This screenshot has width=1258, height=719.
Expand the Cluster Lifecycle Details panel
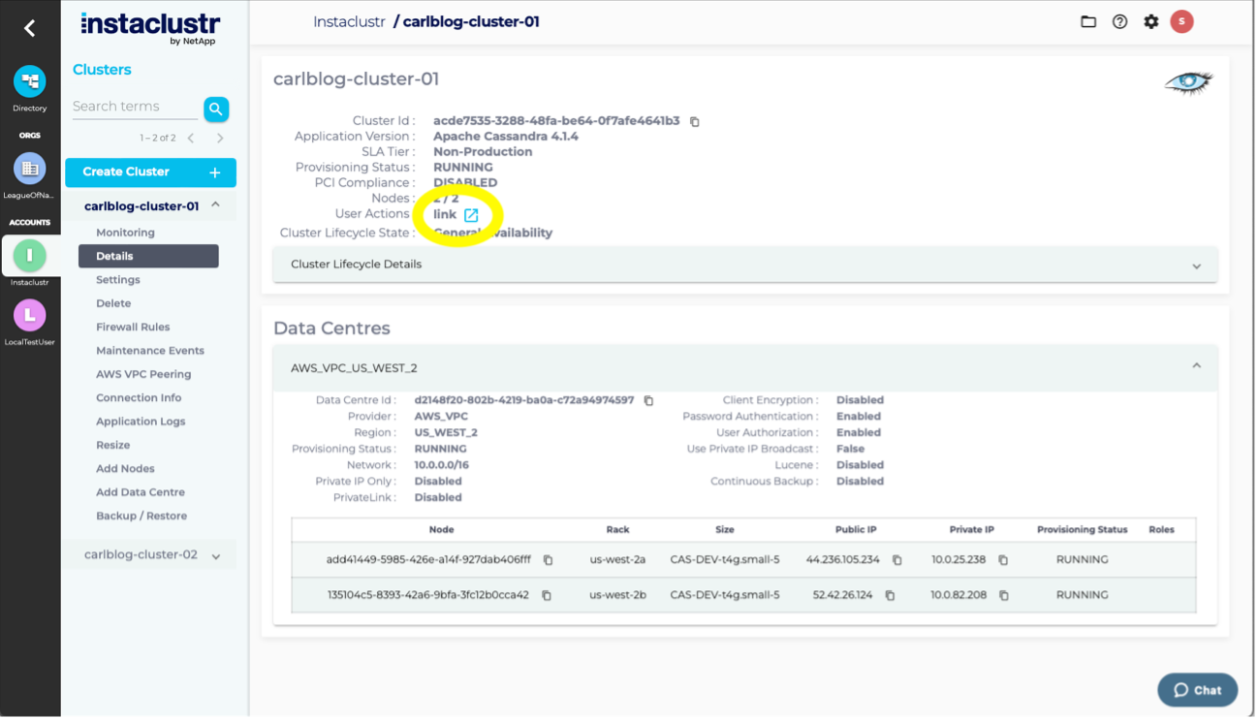click(x=745, y=265)
